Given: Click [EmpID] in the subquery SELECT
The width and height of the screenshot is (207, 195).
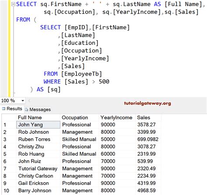Looking at the screenshot, I should click(x=76, y=28).
